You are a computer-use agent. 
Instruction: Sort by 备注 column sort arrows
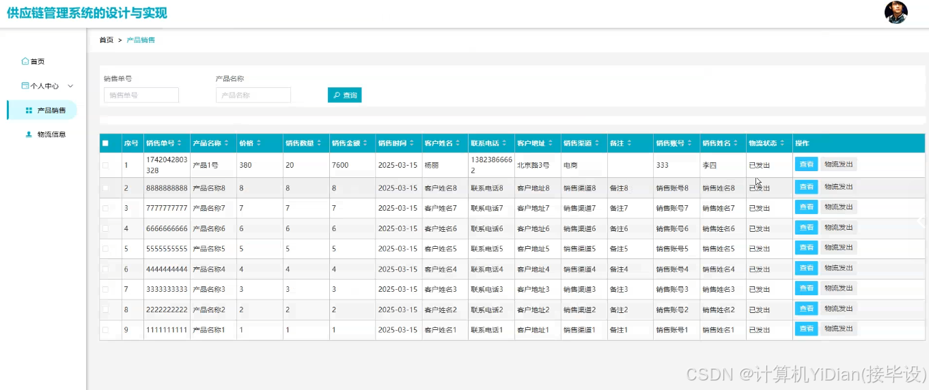pos(629,143)
